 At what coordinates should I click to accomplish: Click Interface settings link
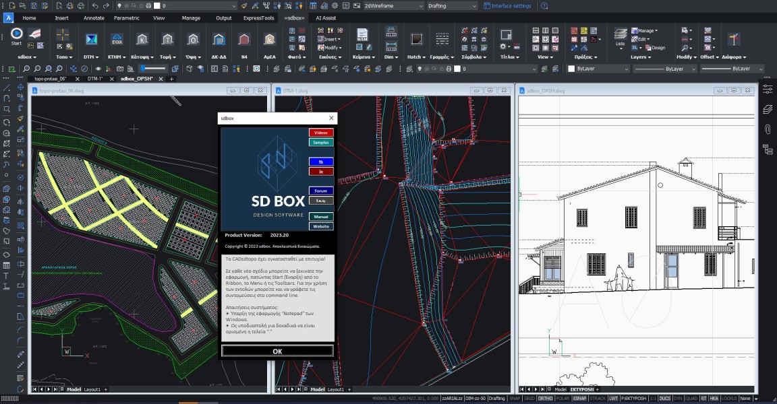(507, 6)
